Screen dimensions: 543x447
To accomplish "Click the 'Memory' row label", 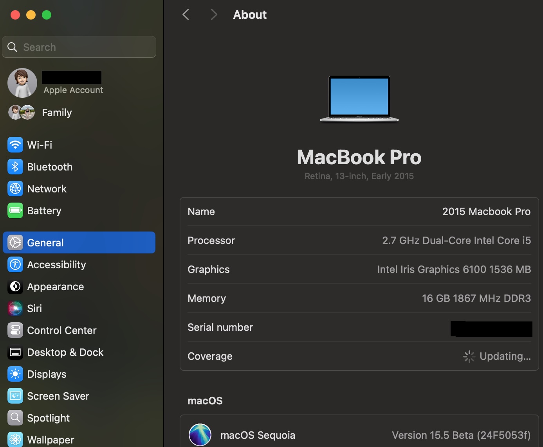I will click(x=207, y=298).
